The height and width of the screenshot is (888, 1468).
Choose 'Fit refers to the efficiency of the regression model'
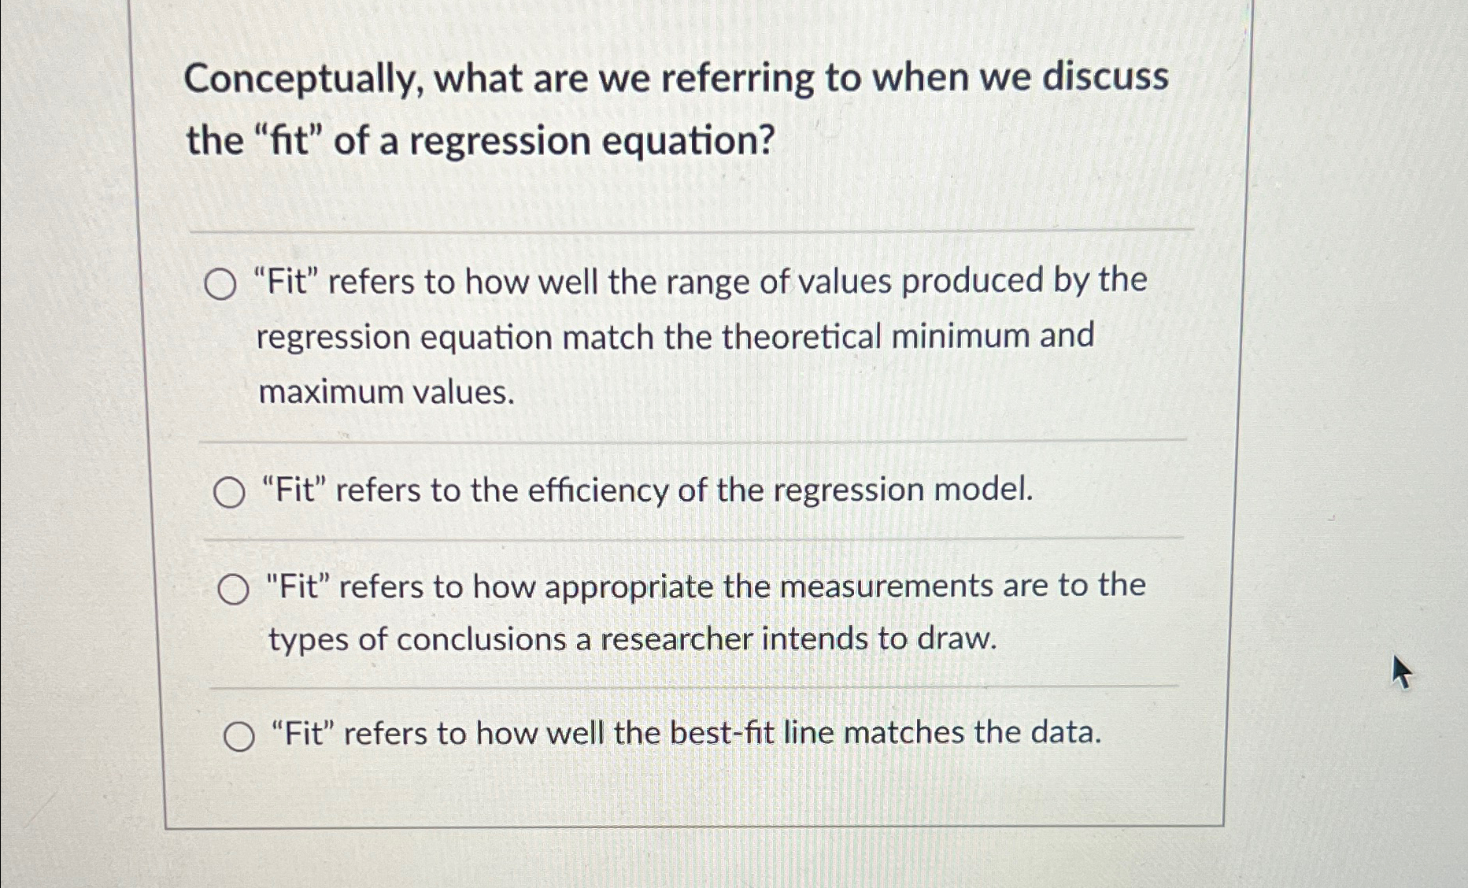231,491
